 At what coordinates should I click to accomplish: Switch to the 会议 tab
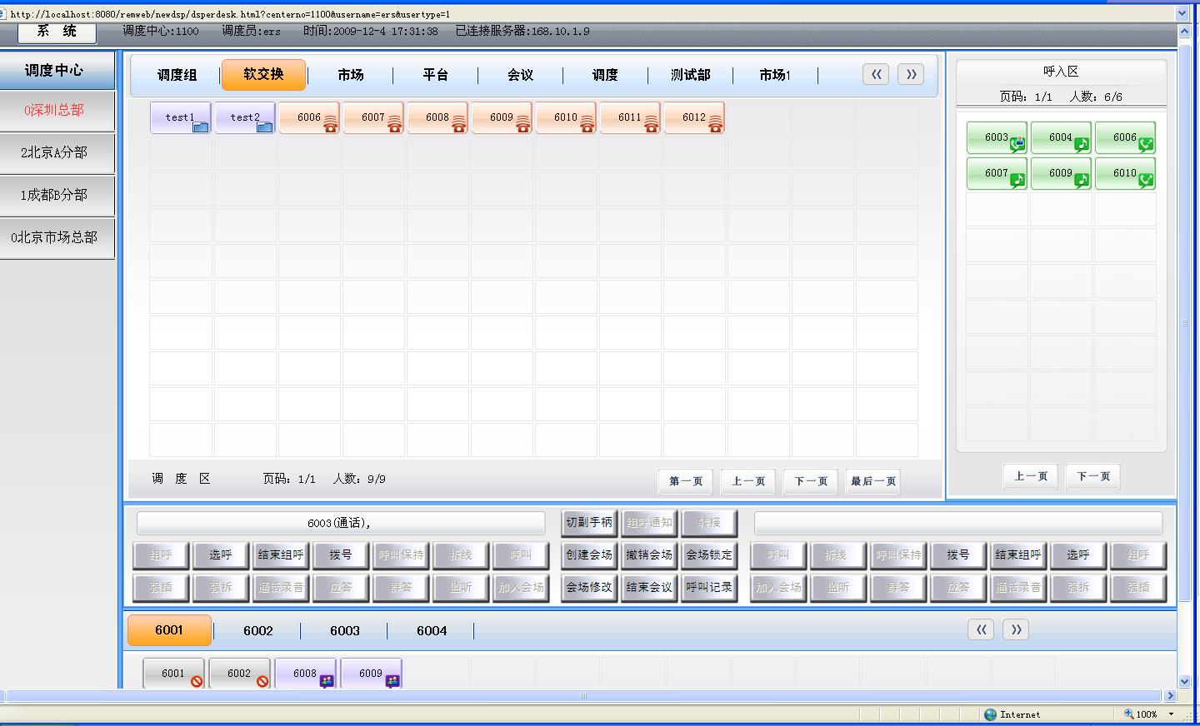click(x=521, y=75)
